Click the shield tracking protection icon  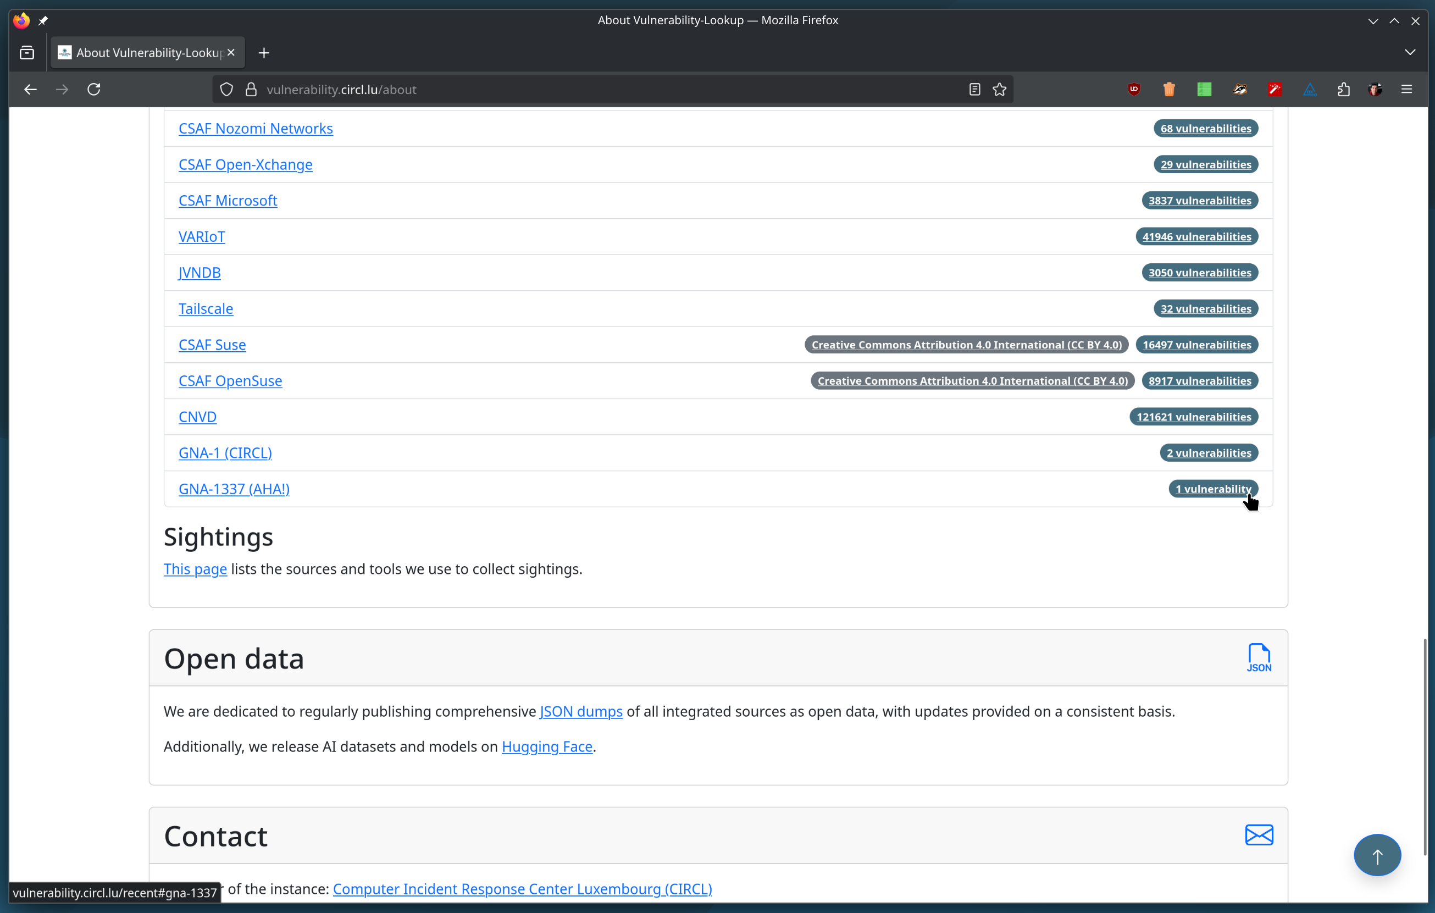click(226, 90)
